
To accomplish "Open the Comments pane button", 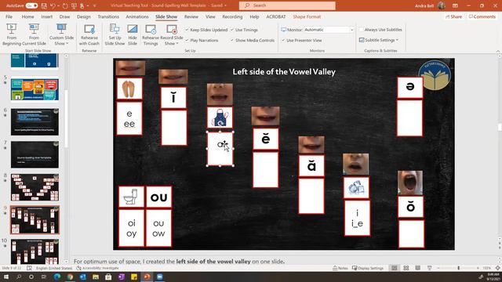I will 482,16.
